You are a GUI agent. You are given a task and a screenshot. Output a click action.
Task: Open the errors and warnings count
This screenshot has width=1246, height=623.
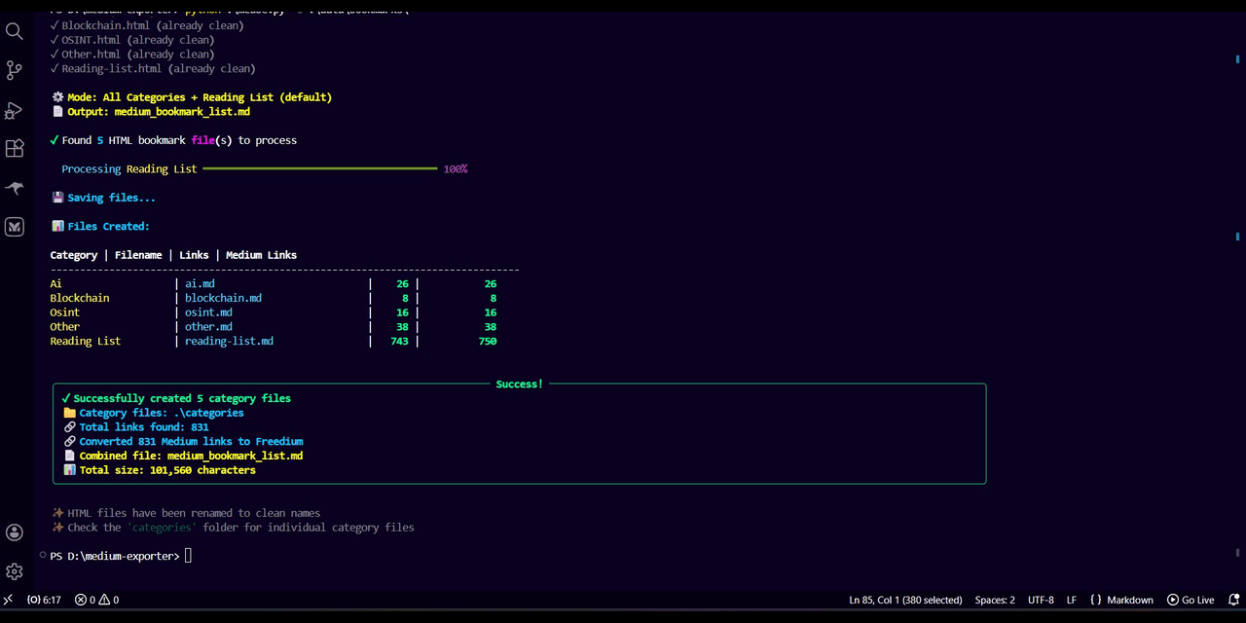[x=96, y=600]
